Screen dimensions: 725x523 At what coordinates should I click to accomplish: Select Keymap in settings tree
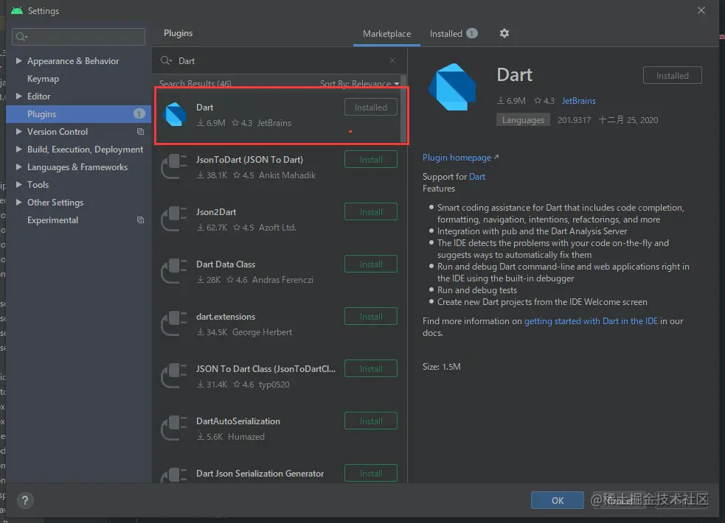[43, 79]
